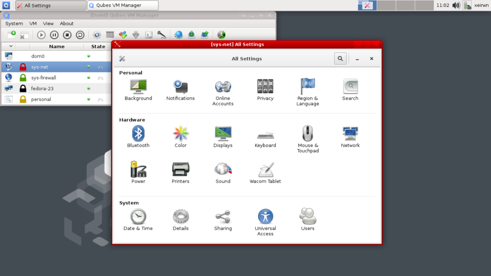The width and height of the screenshot is (491, 276).
Task: Open Wacom Tablet settings
Action: [x=265, y=172]
